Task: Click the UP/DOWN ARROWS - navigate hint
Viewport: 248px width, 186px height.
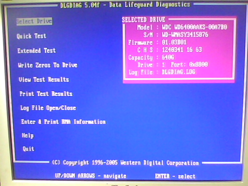Action: 91,176
